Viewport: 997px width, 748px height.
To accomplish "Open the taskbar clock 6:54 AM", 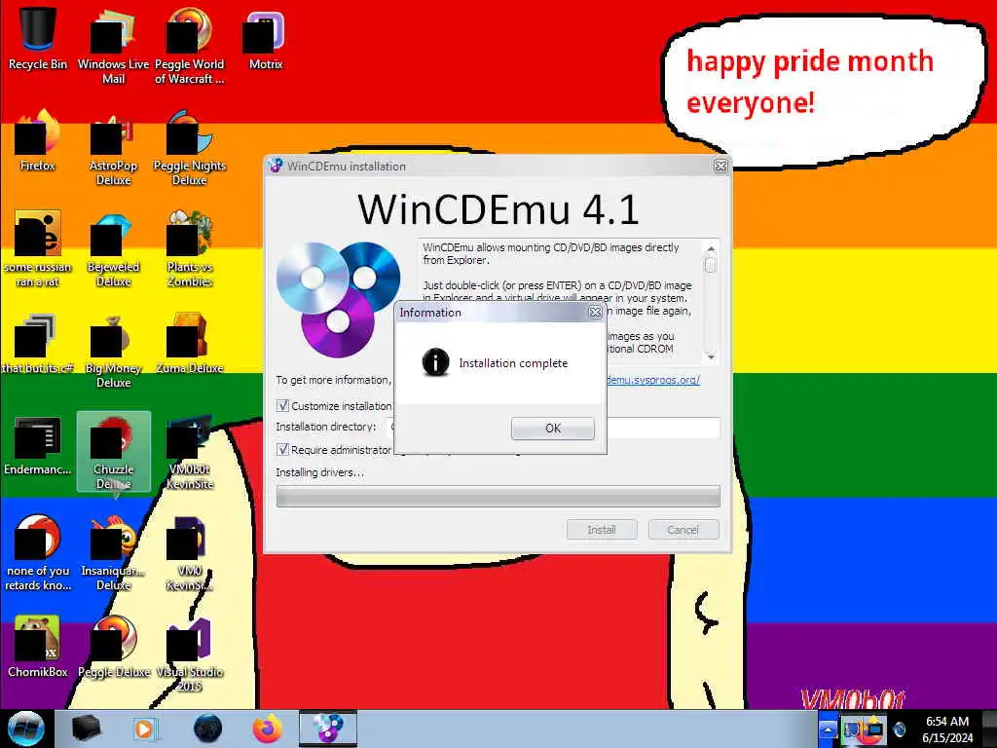I will coord(947,729).
